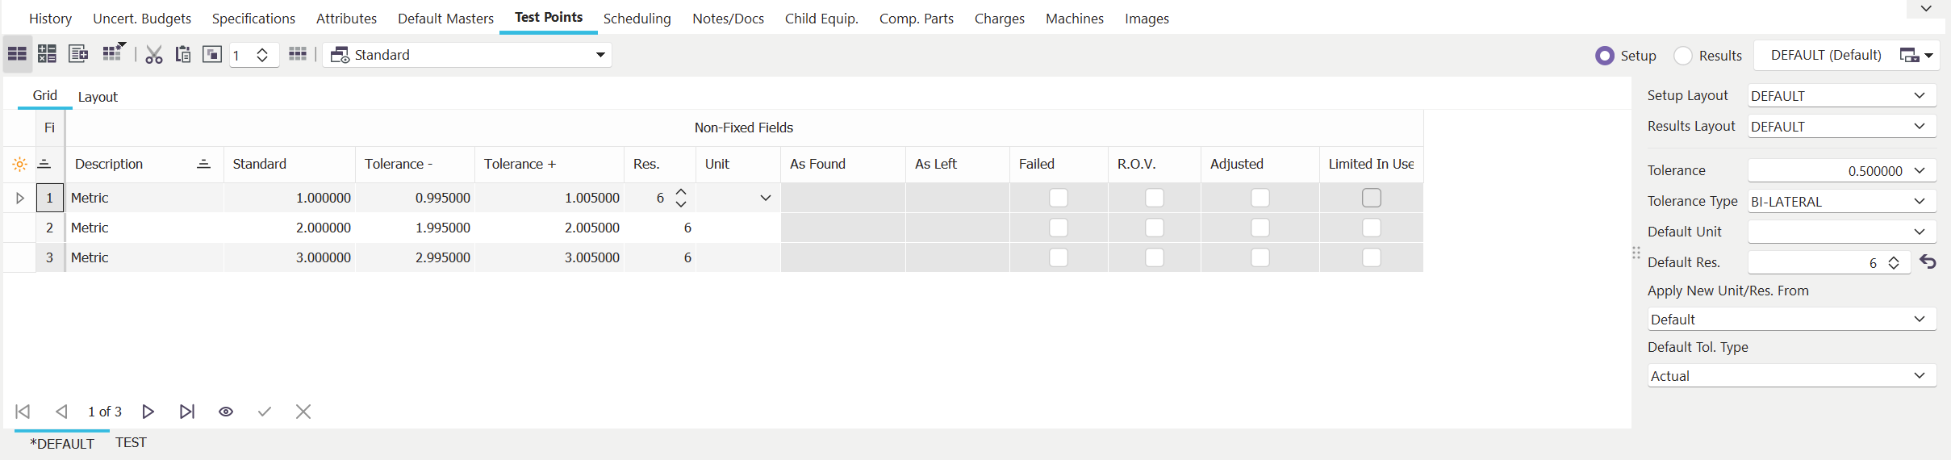Jump to the last test point record
The width and height of the screenshot is (1951, 460).
pyautogui.click(x=187, y=412)
